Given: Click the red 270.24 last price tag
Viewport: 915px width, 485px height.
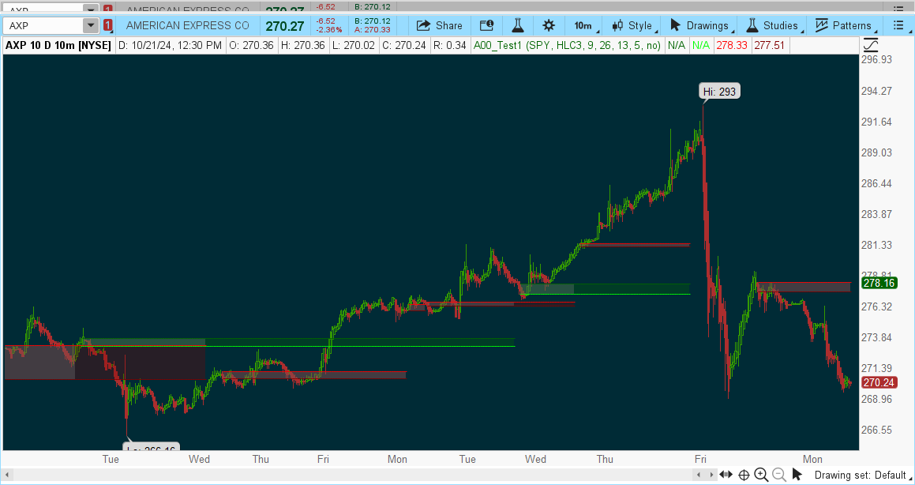Looking at the screenshot, I should pos(879,383).
